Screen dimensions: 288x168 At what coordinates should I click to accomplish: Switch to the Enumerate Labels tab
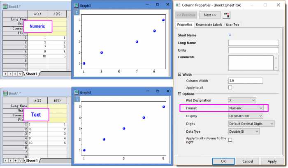(x=209, y=25)
